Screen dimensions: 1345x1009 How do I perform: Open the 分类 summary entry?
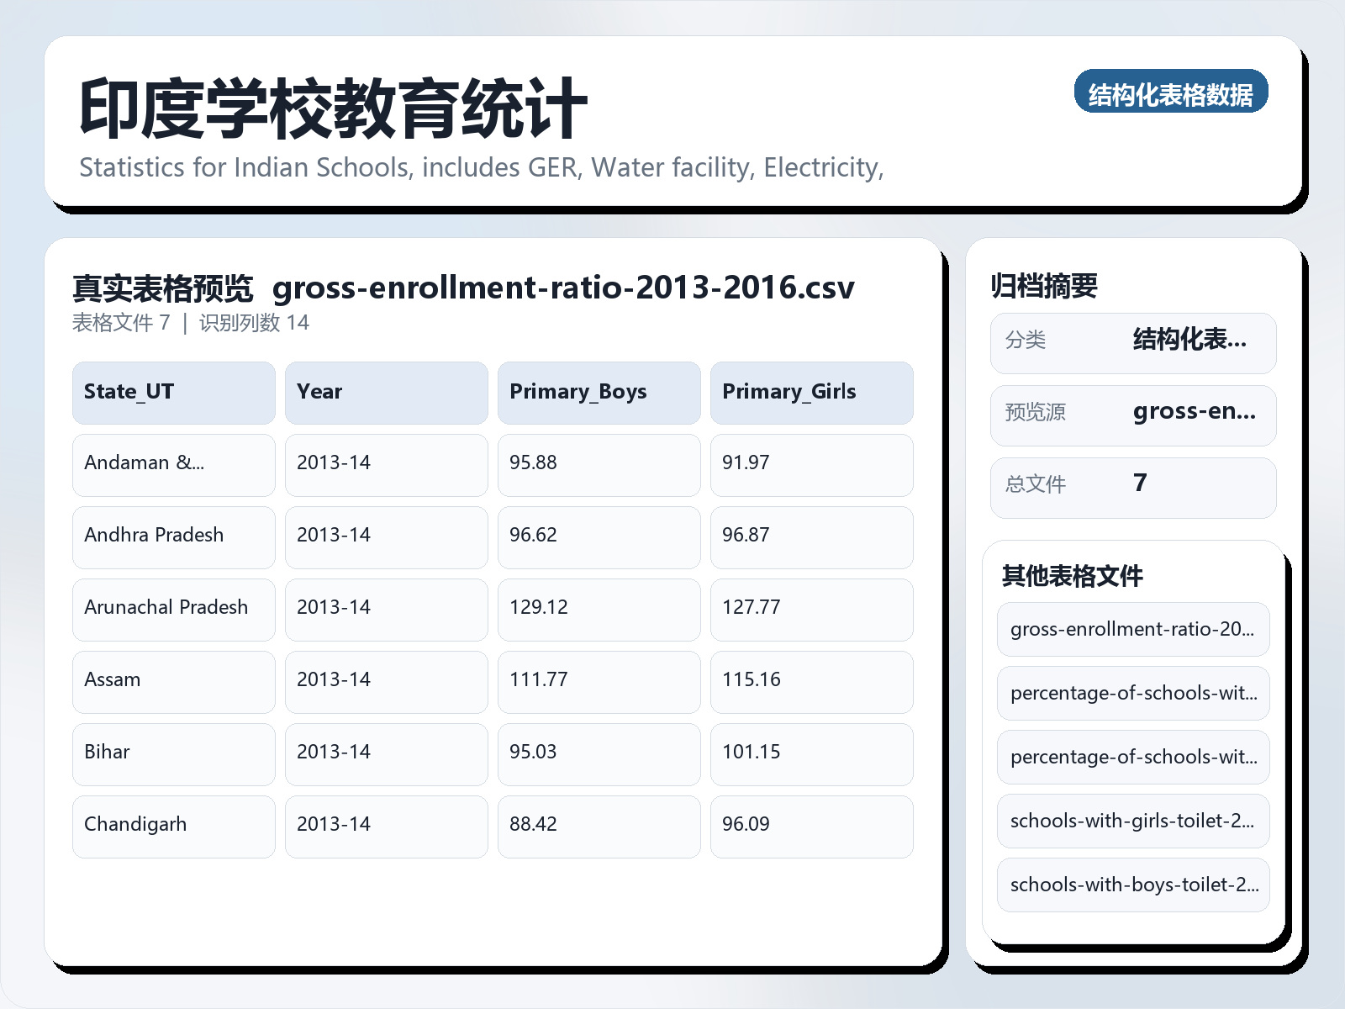(1133, 342)
